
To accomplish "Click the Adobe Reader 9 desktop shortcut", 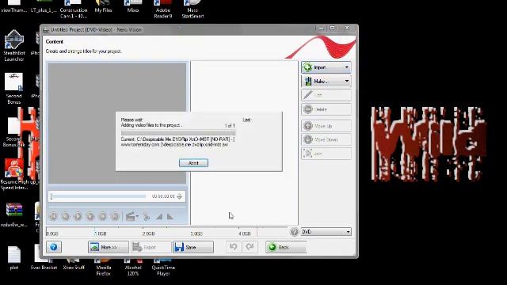I will coord(163,9).
